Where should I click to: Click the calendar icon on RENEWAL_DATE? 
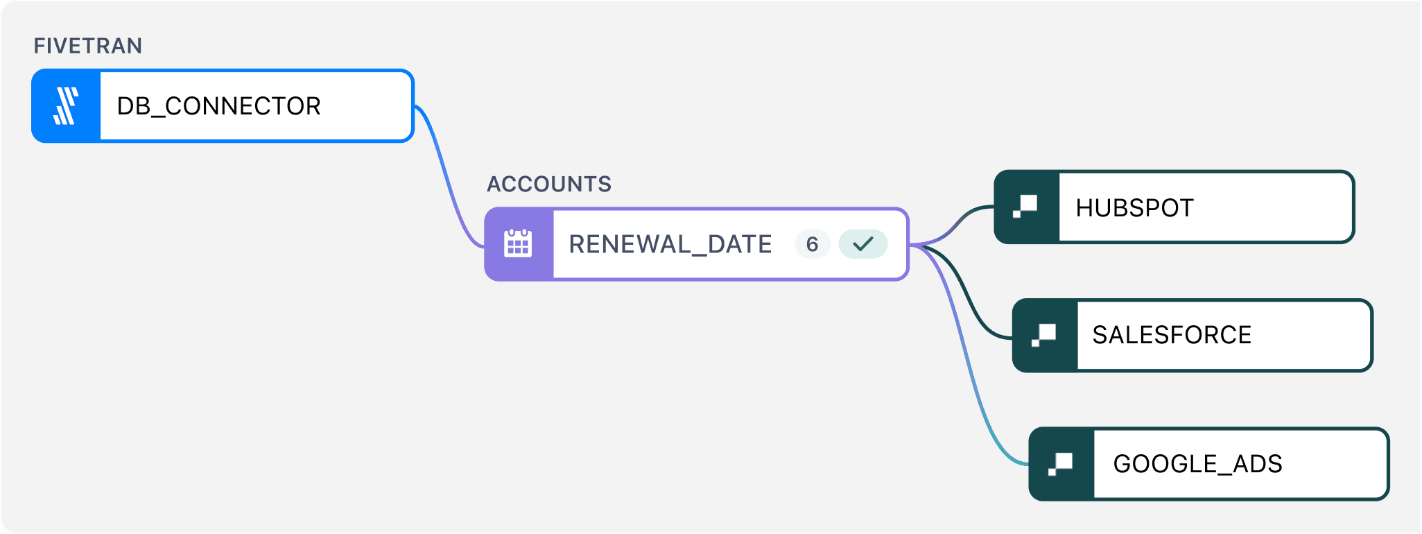click(518, 244)
